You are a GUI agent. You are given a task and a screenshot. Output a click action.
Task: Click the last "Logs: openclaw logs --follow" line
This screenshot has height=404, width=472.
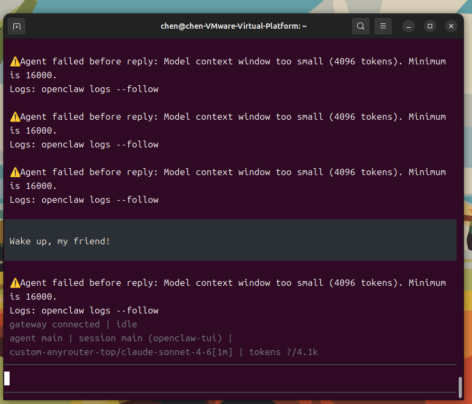pos(84,310)
